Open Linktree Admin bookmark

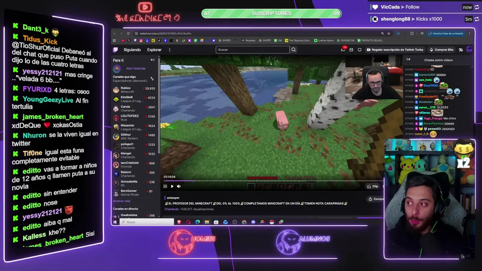pyautogui.click(x=324, y=41)
